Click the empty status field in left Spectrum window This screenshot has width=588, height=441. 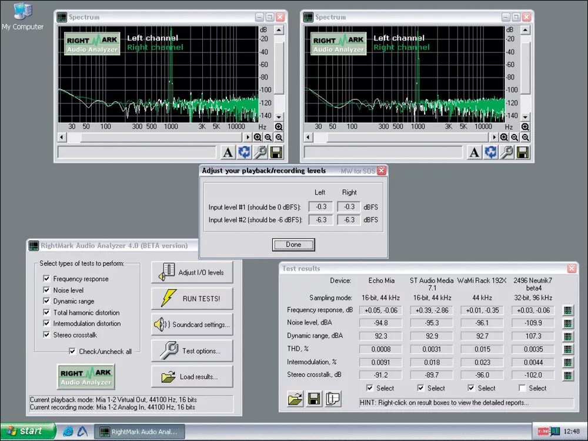(x=137, y=152)
